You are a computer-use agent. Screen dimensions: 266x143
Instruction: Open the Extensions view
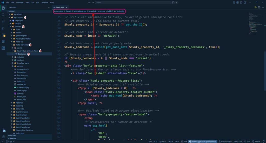point(3,35)
